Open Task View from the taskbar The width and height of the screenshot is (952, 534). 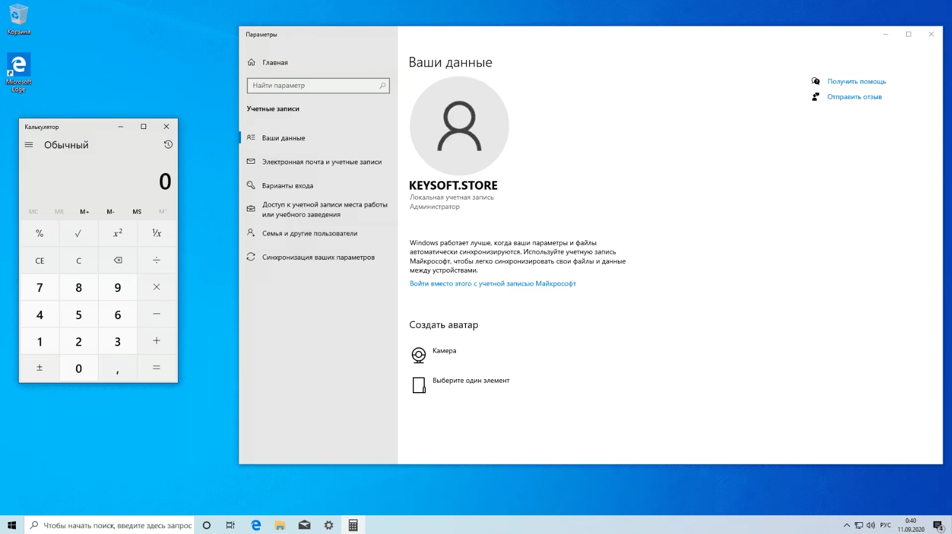point(230,525)
